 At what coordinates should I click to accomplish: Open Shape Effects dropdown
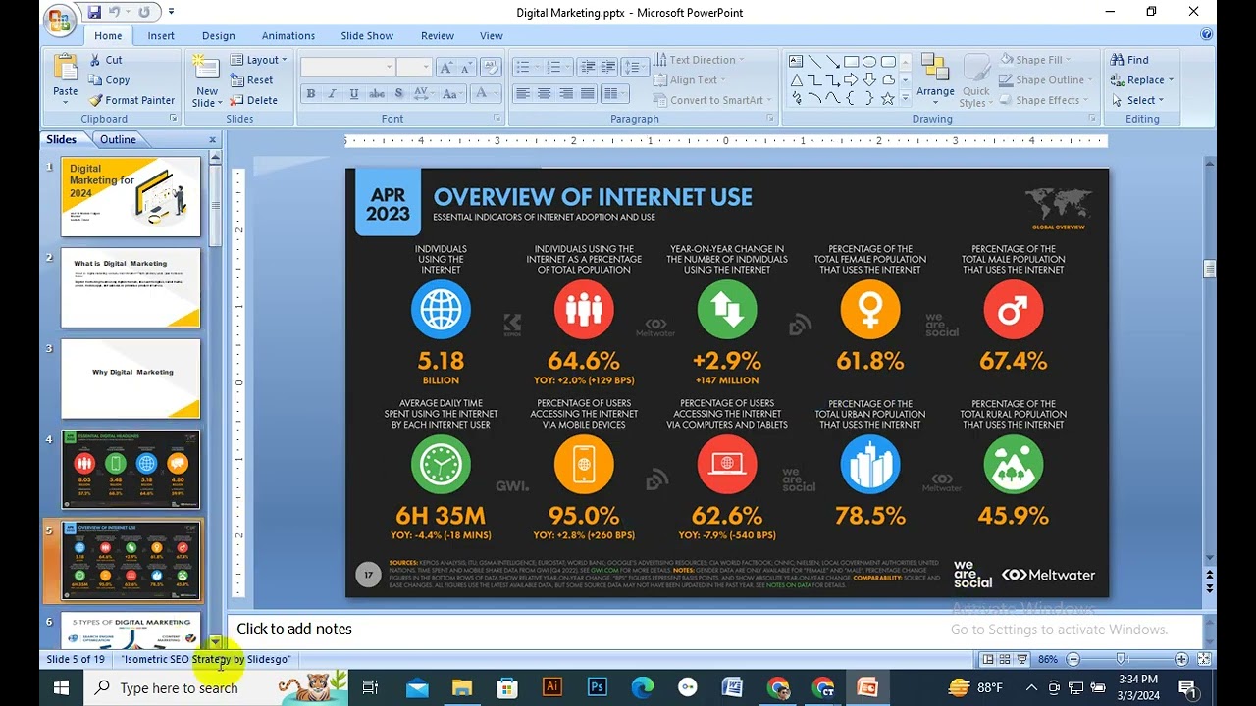point(1044,100)
